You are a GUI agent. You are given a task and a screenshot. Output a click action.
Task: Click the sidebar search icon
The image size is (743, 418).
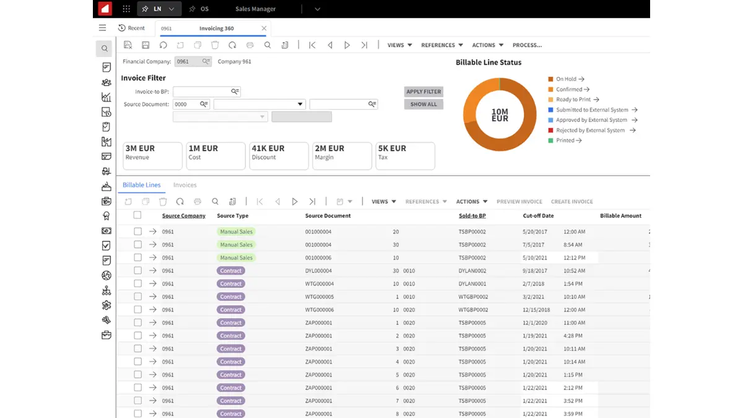coord(104,48)
